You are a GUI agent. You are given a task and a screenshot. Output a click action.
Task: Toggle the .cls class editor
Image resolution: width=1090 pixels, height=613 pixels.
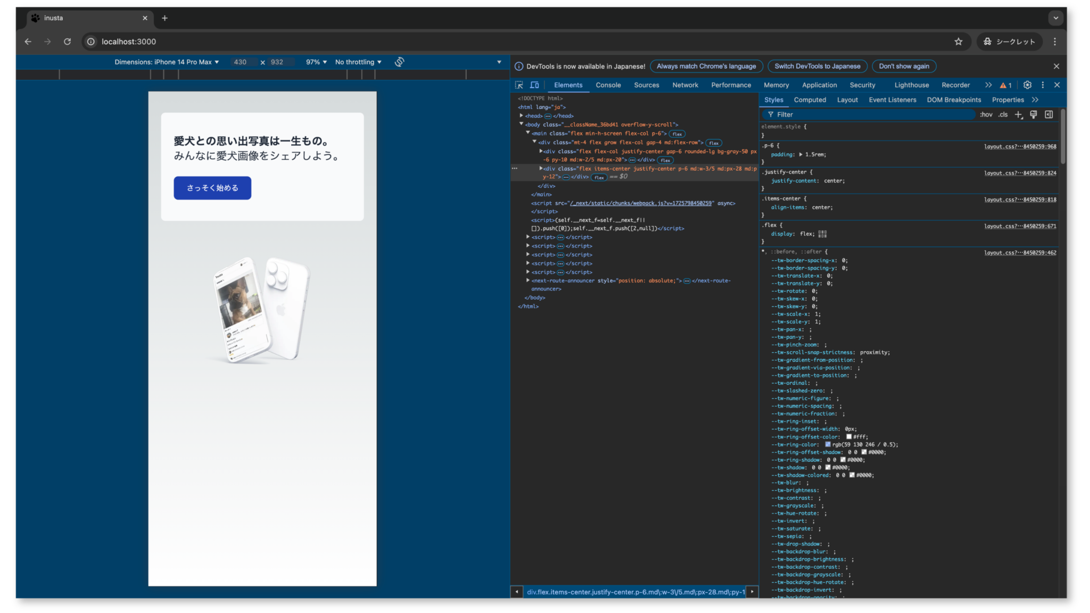coord(1003,115)
